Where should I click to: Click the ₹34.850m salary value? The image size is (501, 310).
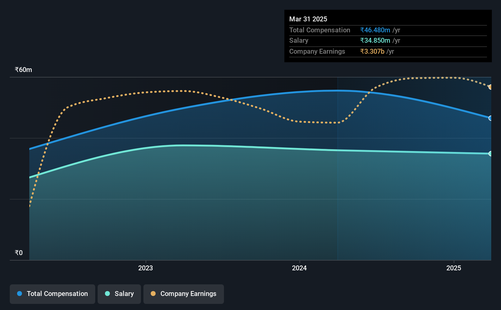[375, 40]
